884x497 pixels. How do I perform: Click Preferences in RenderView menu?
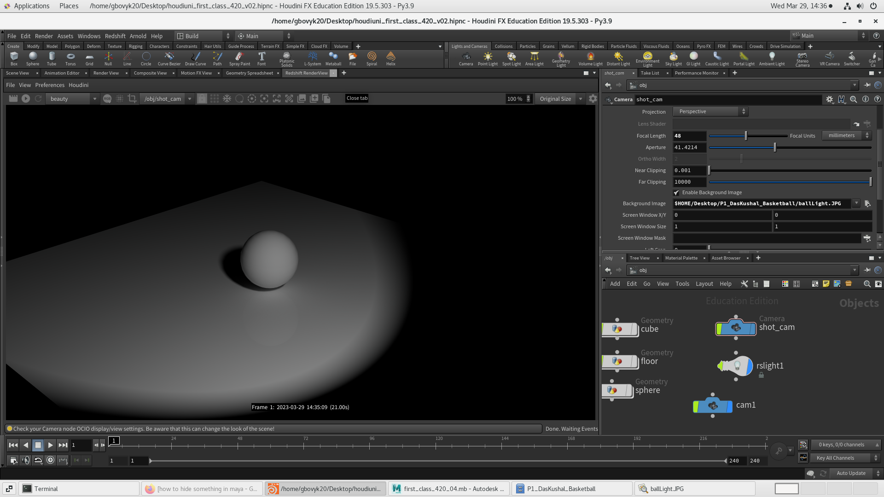[x=50, y=85]
